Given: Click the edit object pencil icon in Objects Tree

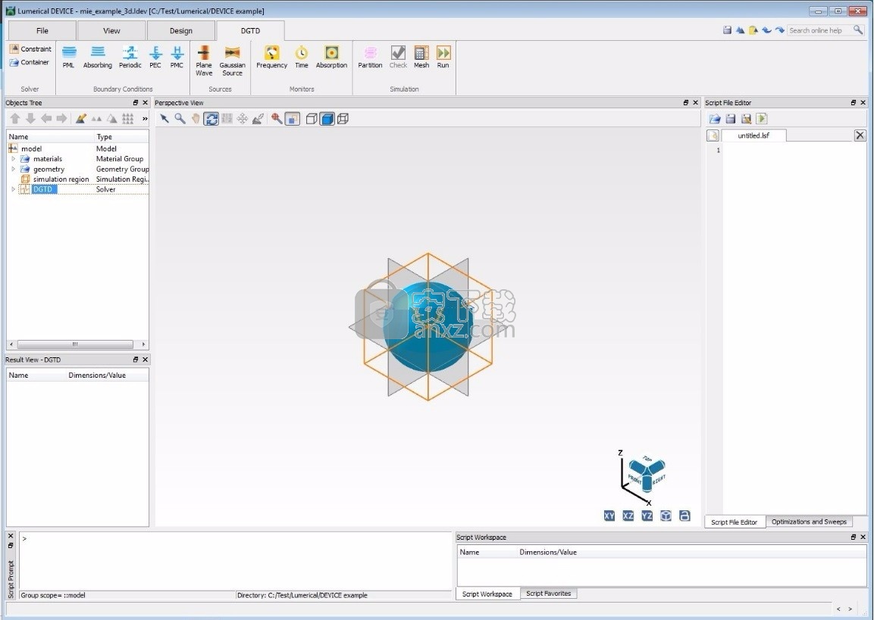Looking at the screenshot, I should coord(81,119).
